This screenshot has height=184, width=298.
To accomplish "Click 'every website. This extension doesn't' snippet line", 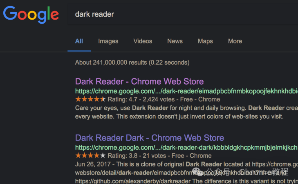I will pyautogui.click(x=179, y=117).
